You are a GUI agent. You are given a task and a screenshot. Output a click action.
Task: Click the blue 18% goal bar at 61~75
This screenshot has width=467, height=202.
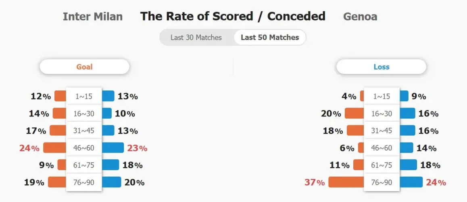[110, 165]
